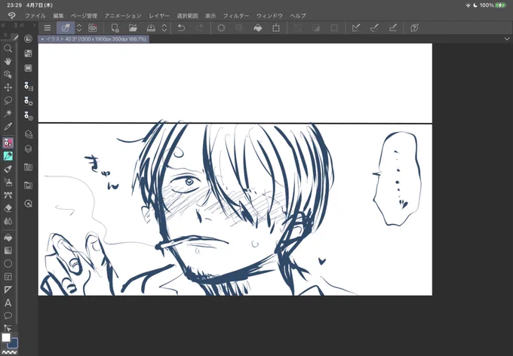Image resolution: width=513 pixels, height=356 pixels.
Task: Expand options arrows next to Save icon
Action: [164, 28]
